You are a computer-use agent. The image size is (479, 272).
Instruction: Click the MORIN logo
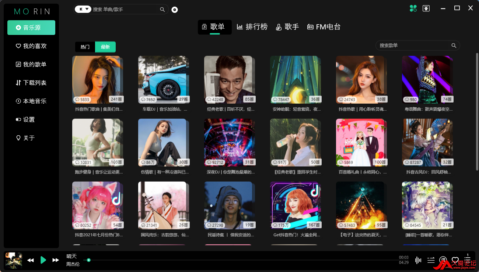click(x=32, y=11)
